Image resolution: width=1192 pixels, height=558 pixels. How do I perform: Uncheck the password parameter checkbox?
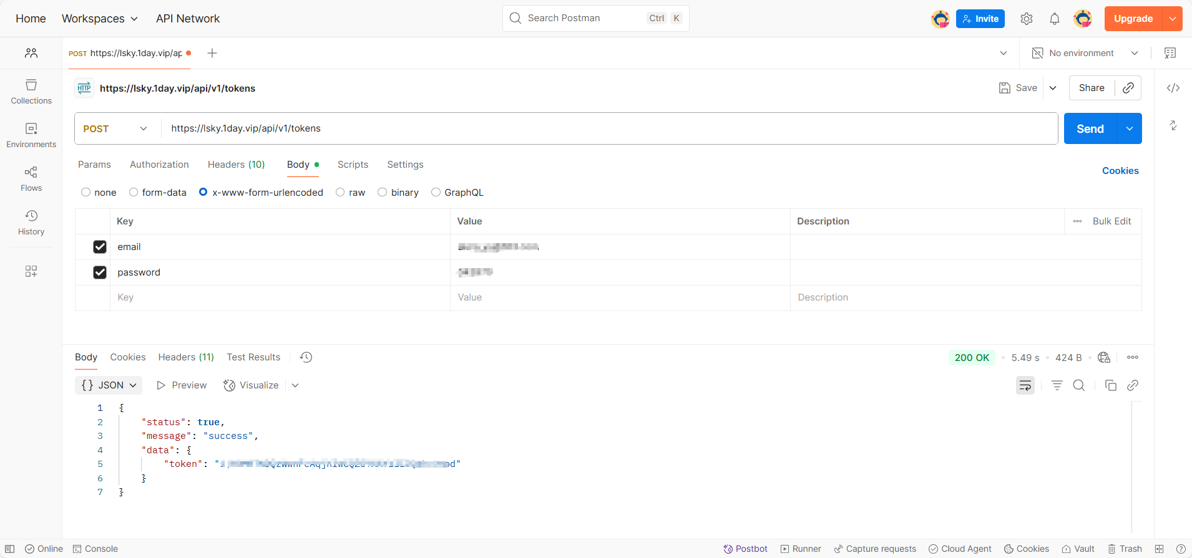pos(100,272)
